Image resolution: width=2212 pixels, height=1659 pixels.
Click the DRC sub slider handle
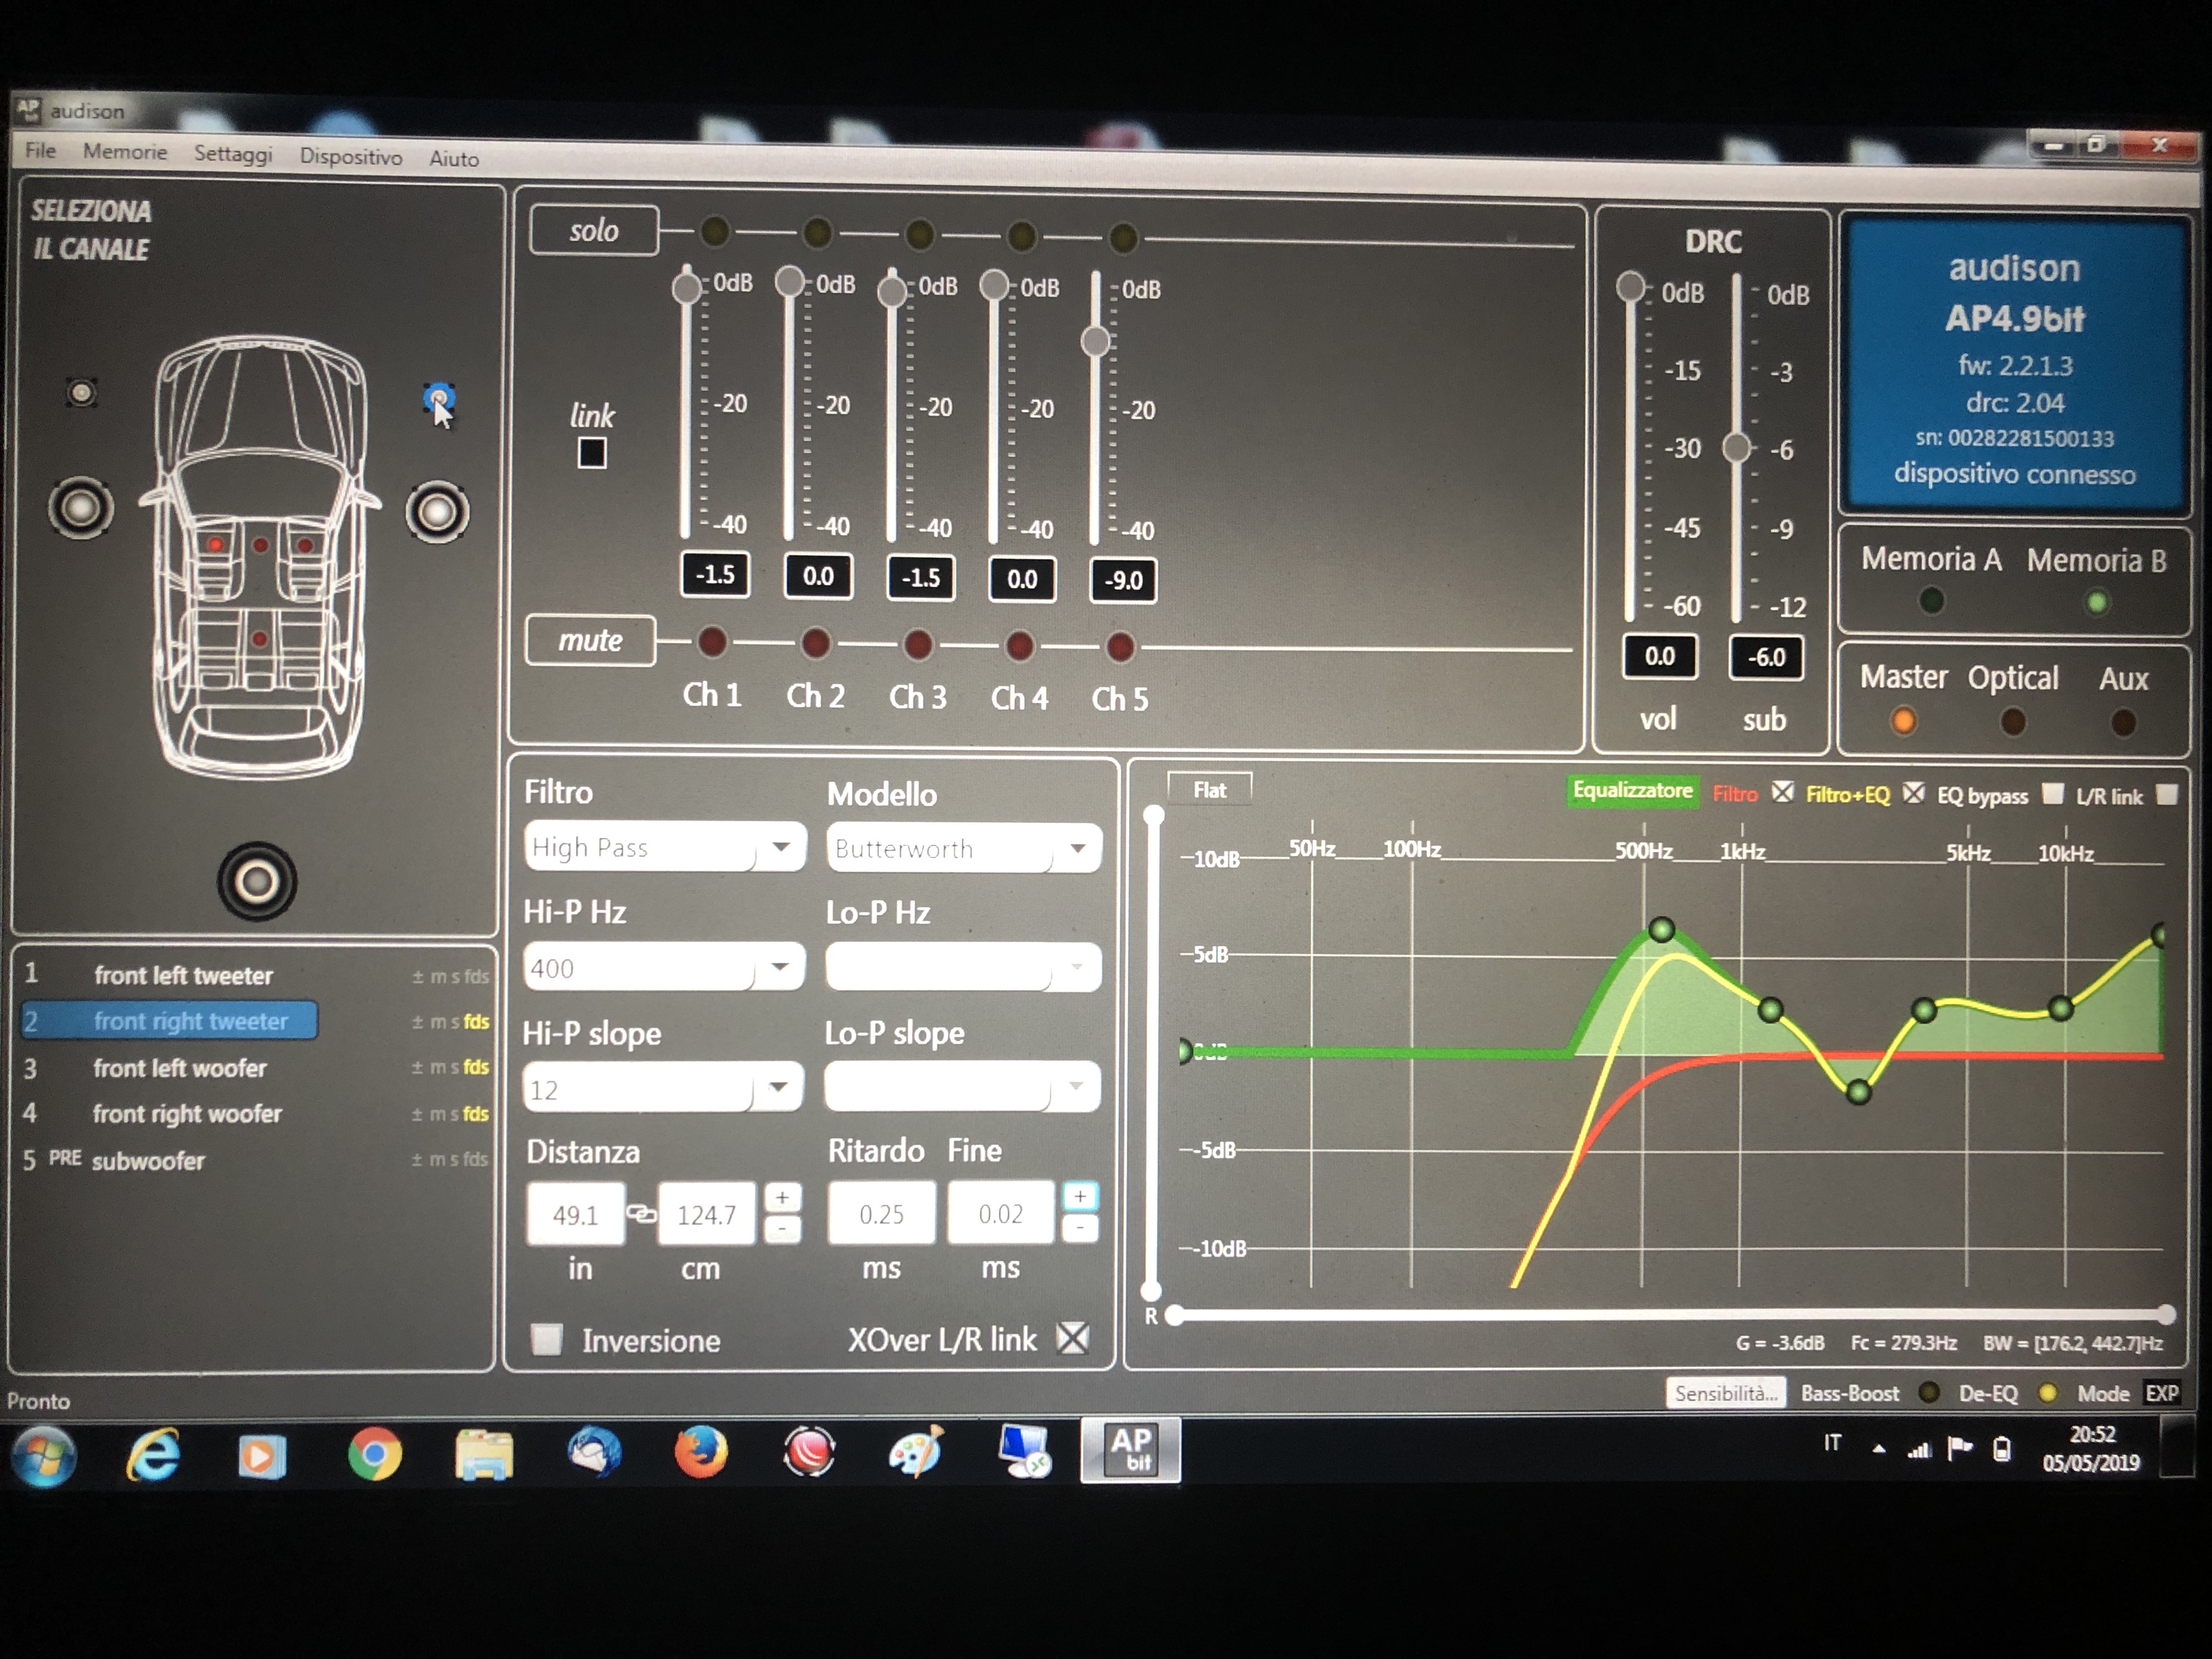1737,447
